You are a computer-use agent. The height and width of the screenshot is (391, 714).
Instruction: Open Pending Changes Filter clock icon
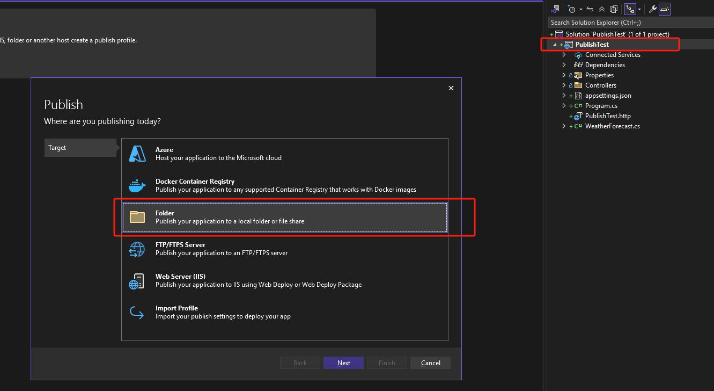572,9
